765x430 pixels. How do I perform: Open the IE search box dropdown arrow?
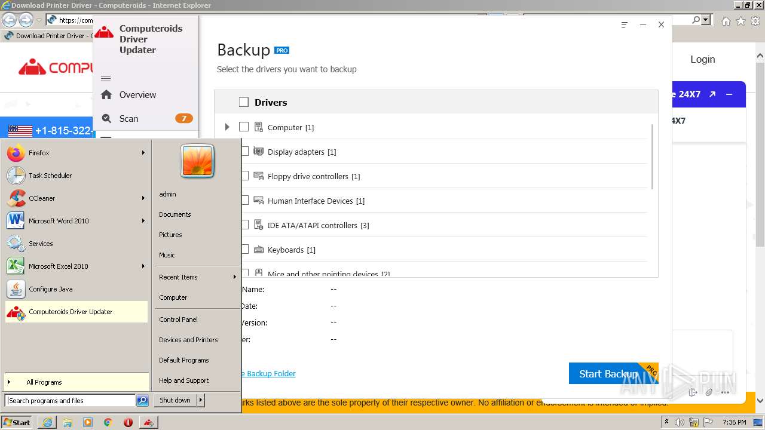[706, 20]
